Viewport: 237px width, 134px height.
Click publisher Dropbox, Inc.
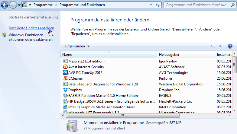tap(169, 90)
